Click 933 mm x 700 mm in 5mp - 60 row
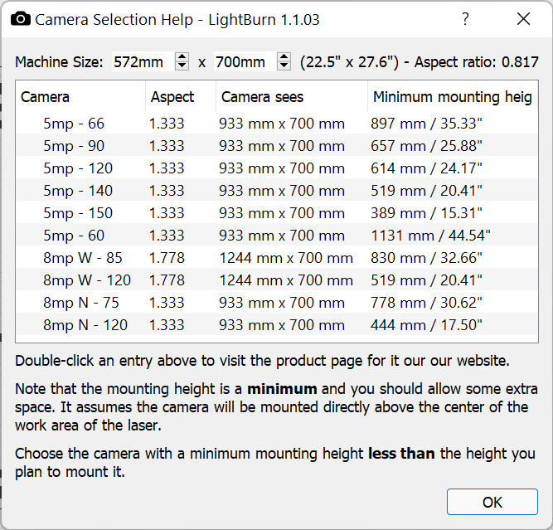 pyautogui.click(x=282, y=236)
